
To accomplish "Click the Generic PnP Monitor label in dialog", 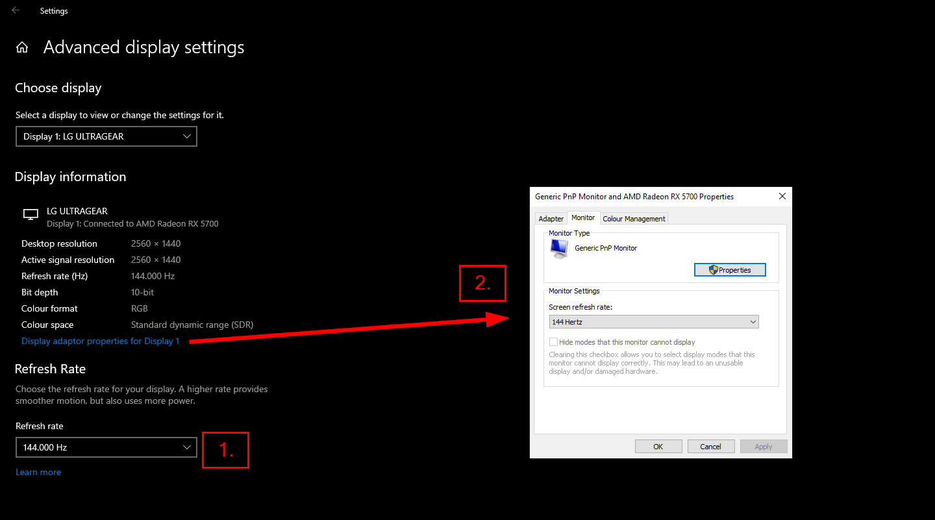I will click(606, 248).
